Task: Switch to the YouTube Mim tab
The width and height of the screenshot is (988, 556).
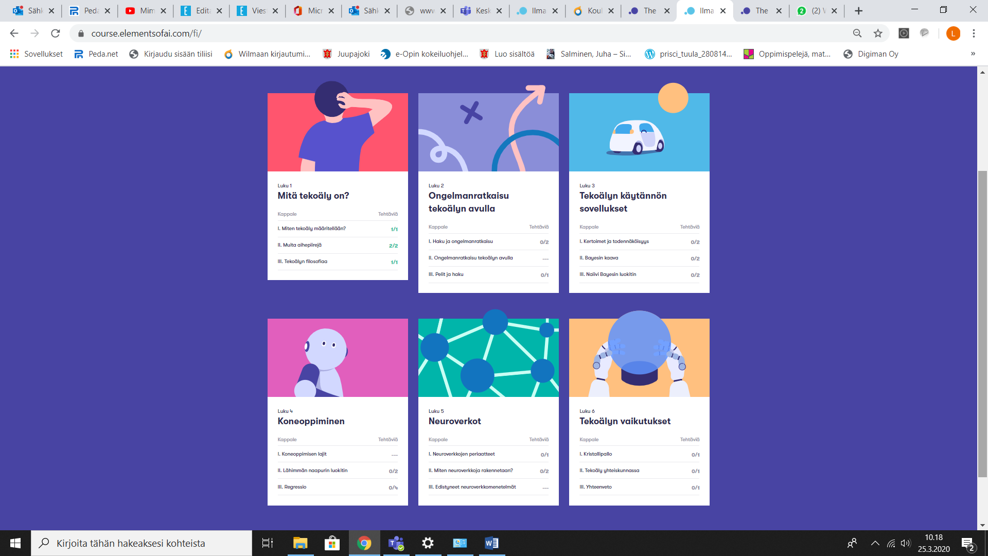Action: click(141, 11)
